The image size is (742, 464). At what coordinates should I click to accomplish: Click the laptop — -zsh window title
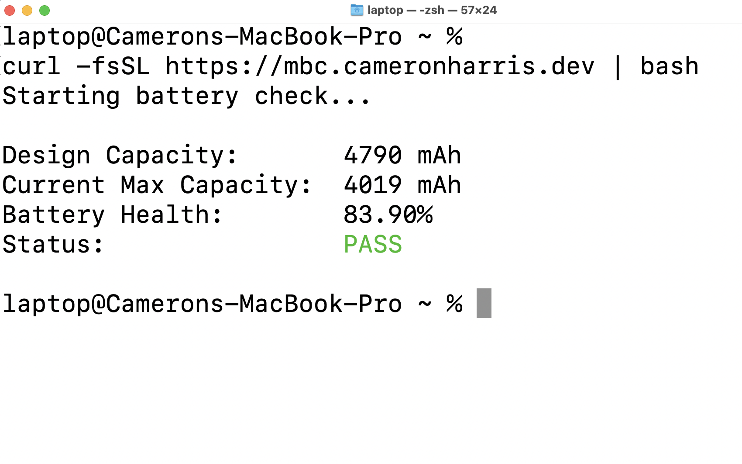tap(405, 10)
